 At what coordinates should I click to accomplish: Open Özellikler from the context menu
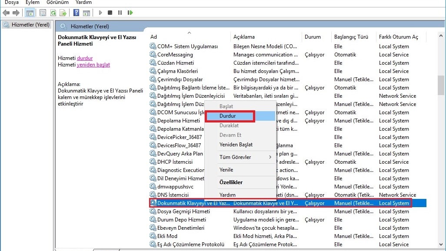[240, 182]
